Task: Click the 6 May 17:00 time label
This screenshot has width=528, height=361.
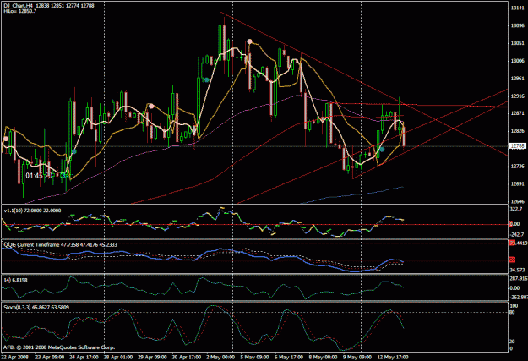Action: point(289,357)
